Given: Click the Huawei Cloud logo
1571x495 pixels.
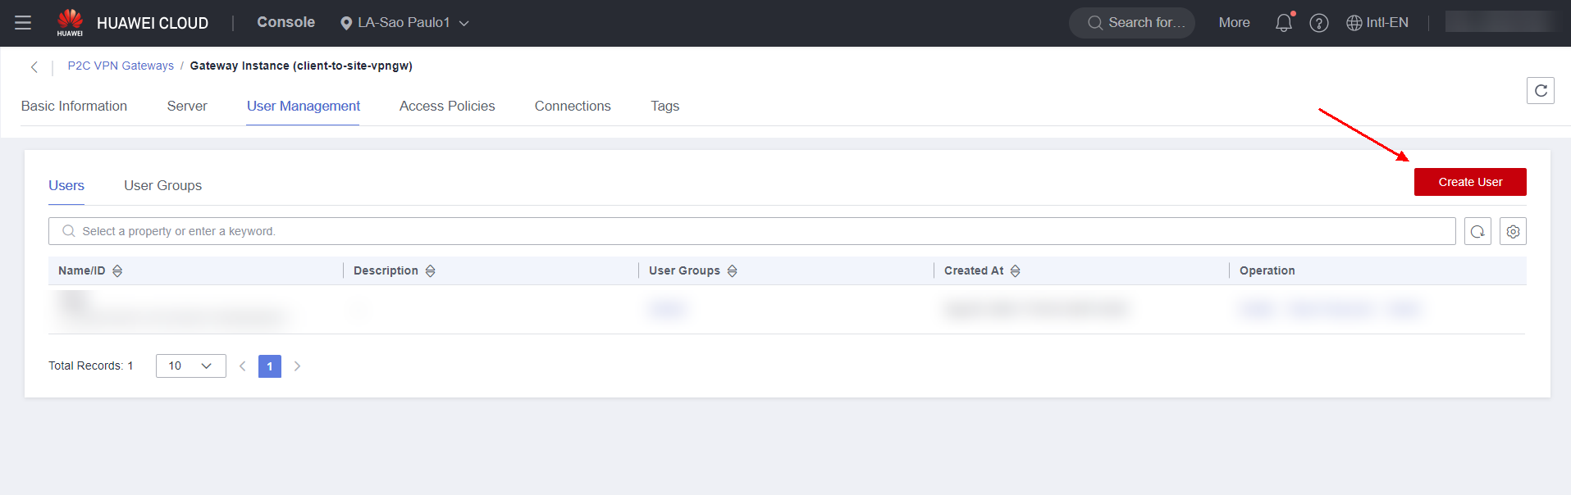Looking at the screenshot, I should (70, 22).
